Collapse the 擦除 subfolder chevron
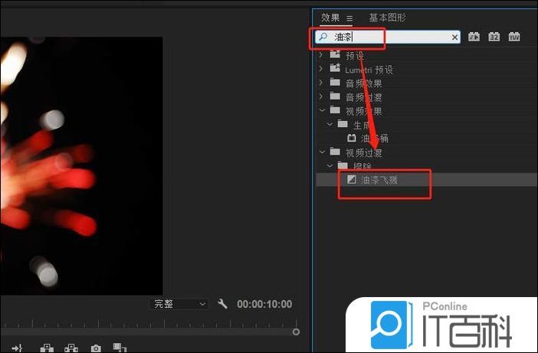Screen dimensions: 538x353 tap(330, 166)
